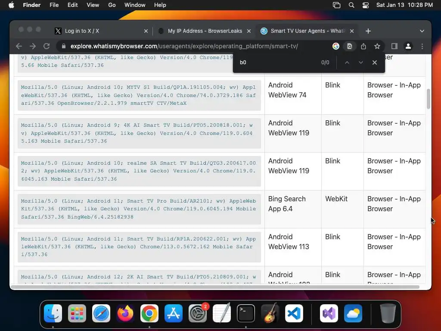Open the Go menu

[x=112, y=5]
